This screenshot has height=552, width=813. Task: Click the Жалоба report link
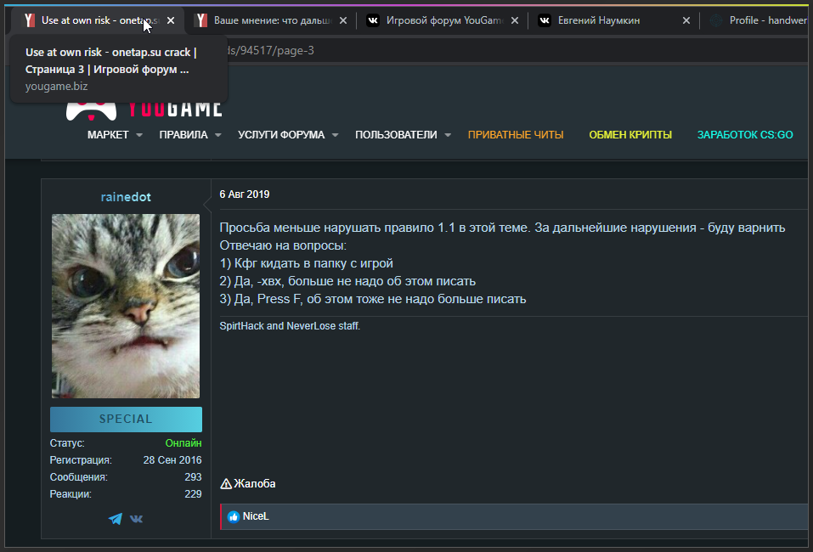[255, 483]
